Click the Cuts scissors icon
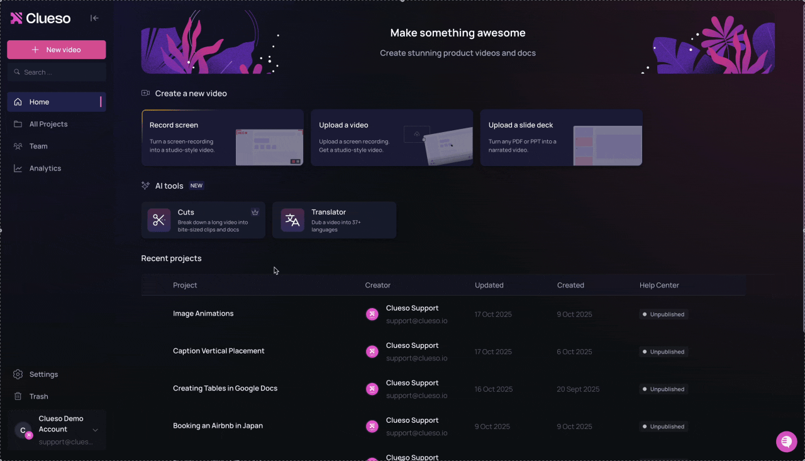 (x=159, y=220)
